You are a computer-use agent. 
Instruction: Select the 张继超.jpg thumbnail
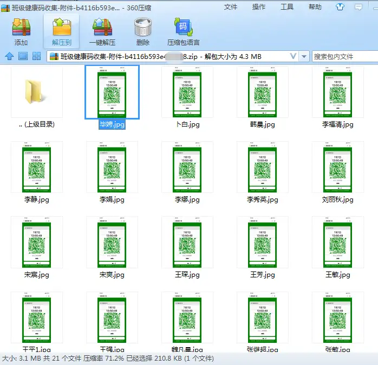tap(262, 317)
